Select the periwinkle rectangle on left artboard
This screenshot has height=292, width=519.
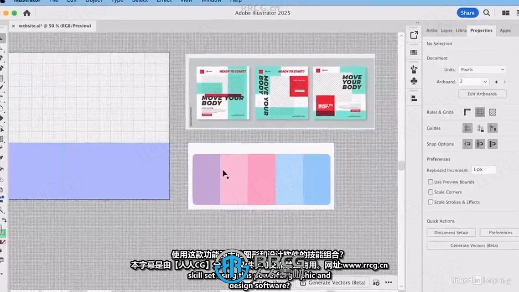tap(89, 171)
